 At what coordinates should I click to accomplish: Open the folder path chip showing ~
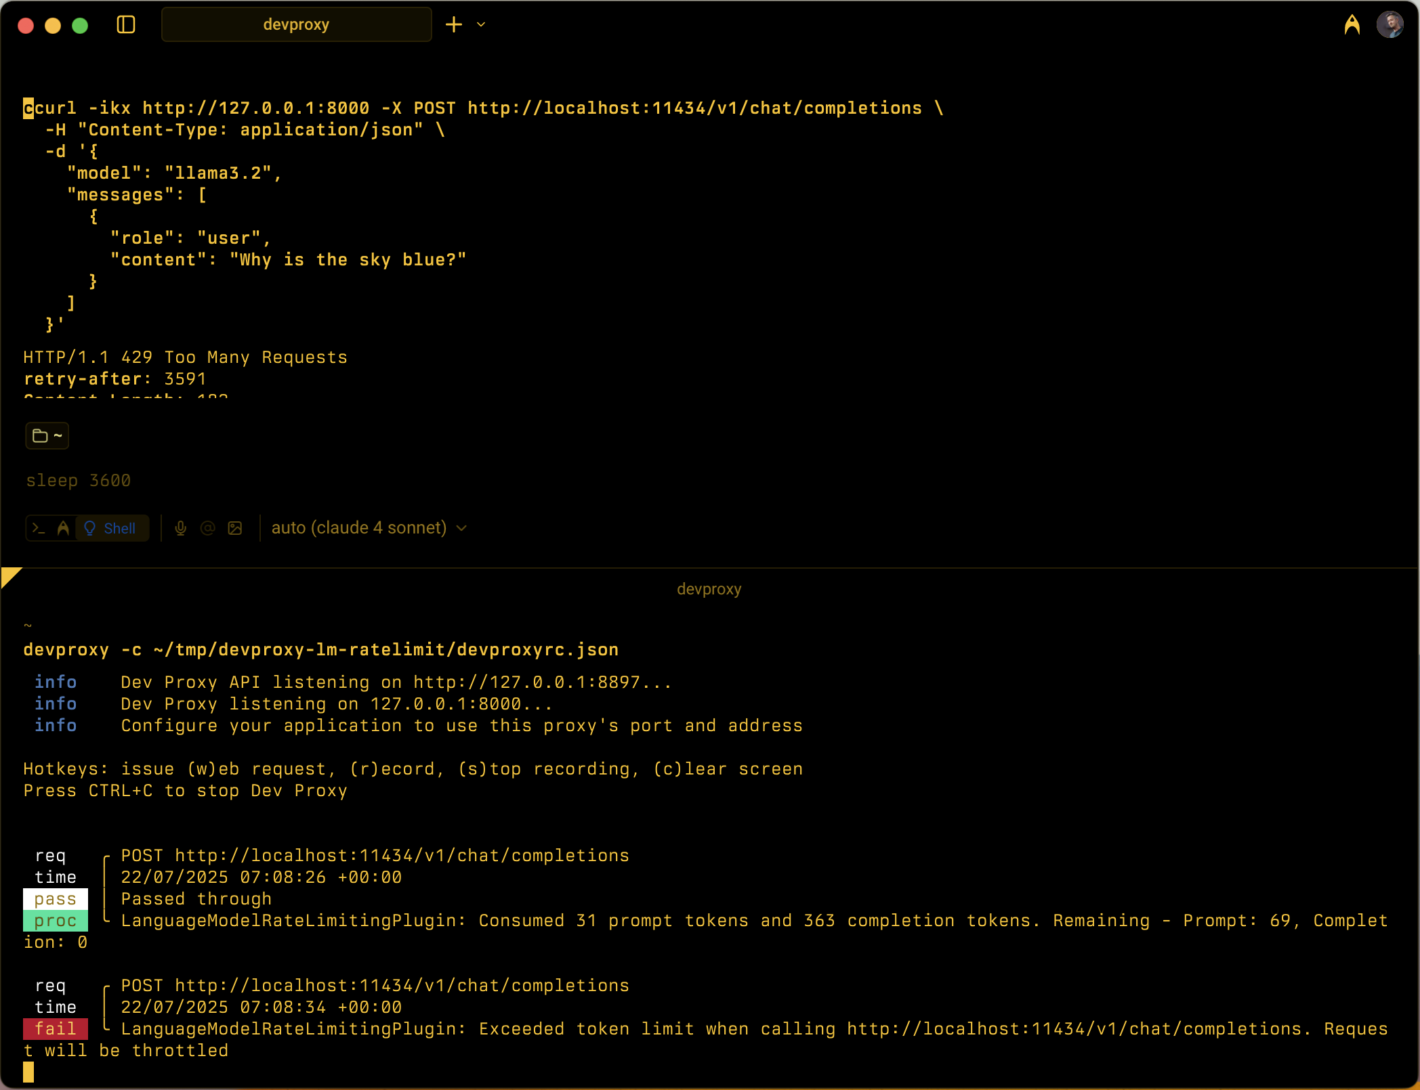coord(46,435)
